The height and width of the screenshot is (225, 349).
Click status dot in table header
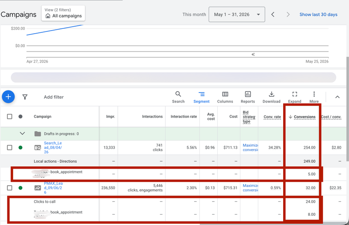[21, 116]
